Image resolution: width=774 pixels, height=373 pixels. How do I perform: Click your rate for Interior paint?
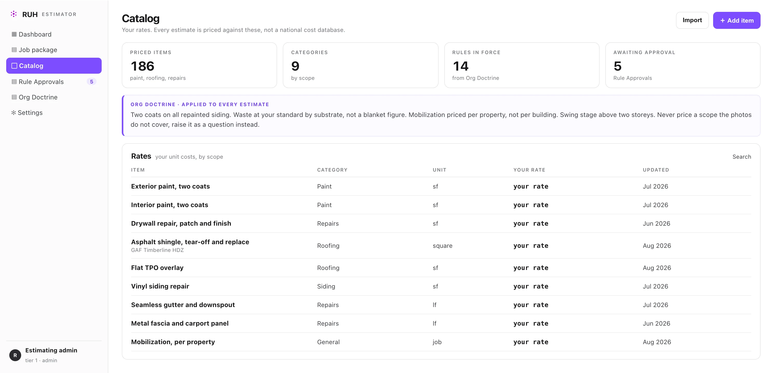(x=531, y=205)
